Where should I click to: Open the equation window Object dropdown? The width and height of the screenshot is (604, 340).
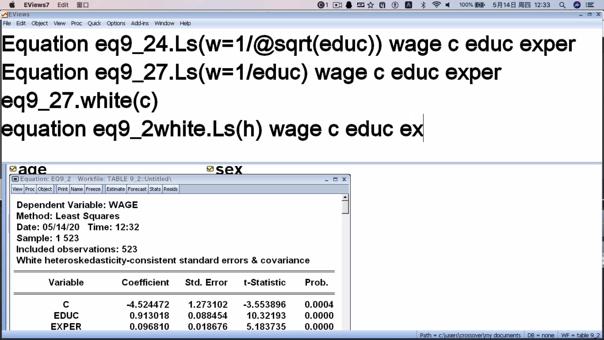point(45,189)
